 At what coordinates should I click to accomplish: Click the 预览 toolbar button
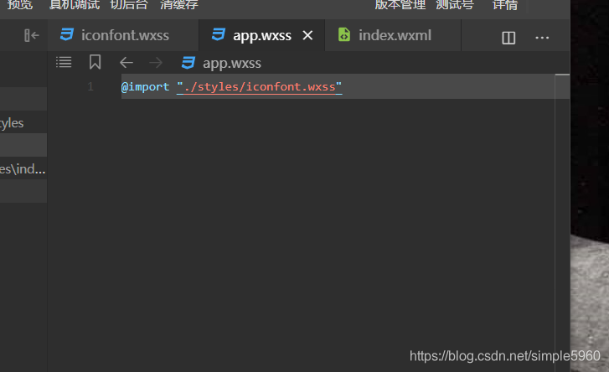20,5
